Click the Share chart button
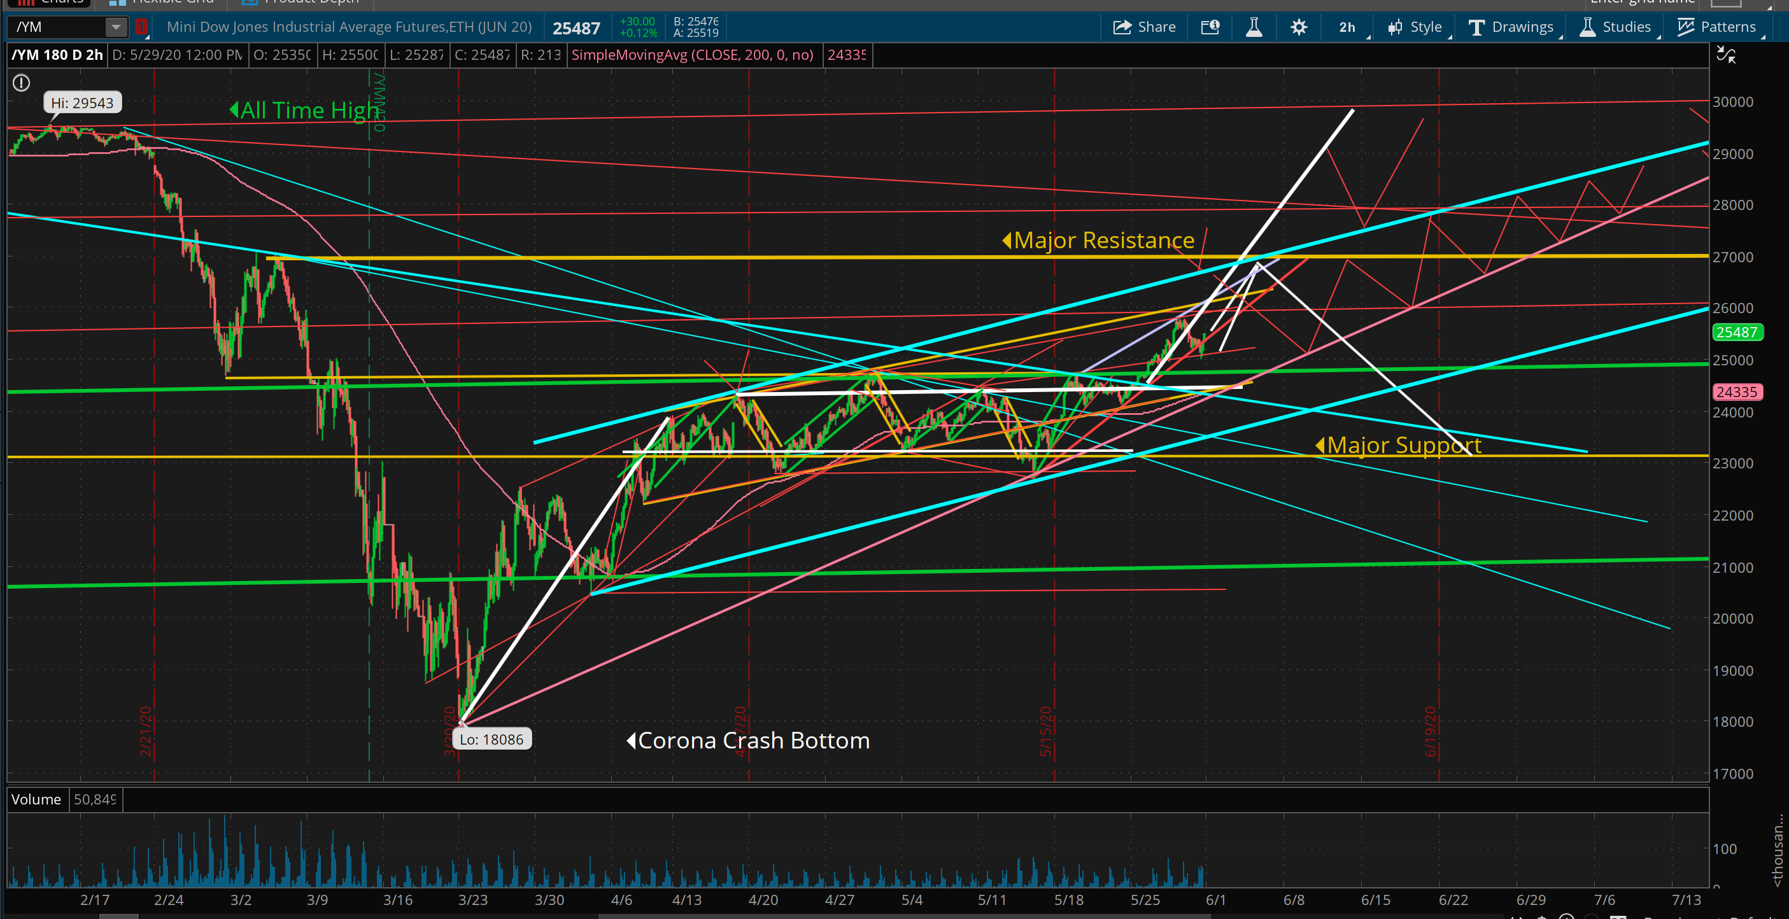Screen dimensions: 1789x919 click(1145, 27)
